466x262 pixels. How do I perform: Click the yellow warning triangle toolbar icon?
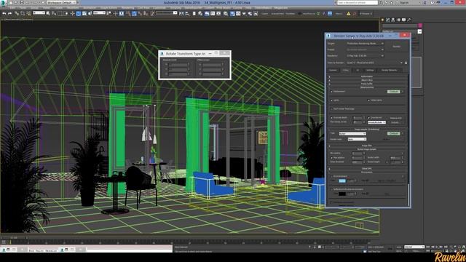348,14
